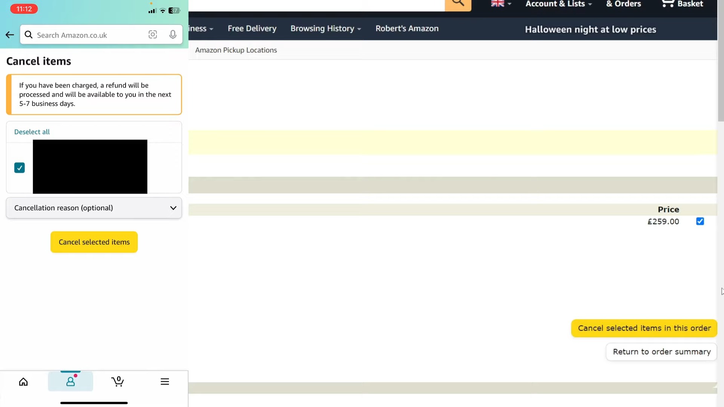
Task: Expand Account & Lists menu
Action: [558, 4]
